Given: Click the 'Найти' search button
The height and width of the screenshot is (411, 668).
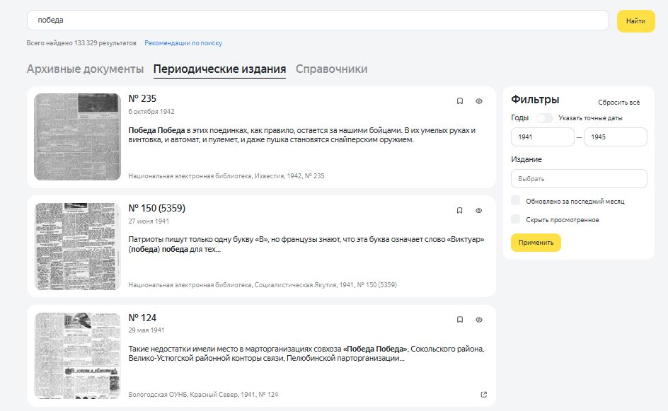Looking at the screenshot, I should click(x=635, y=21).
